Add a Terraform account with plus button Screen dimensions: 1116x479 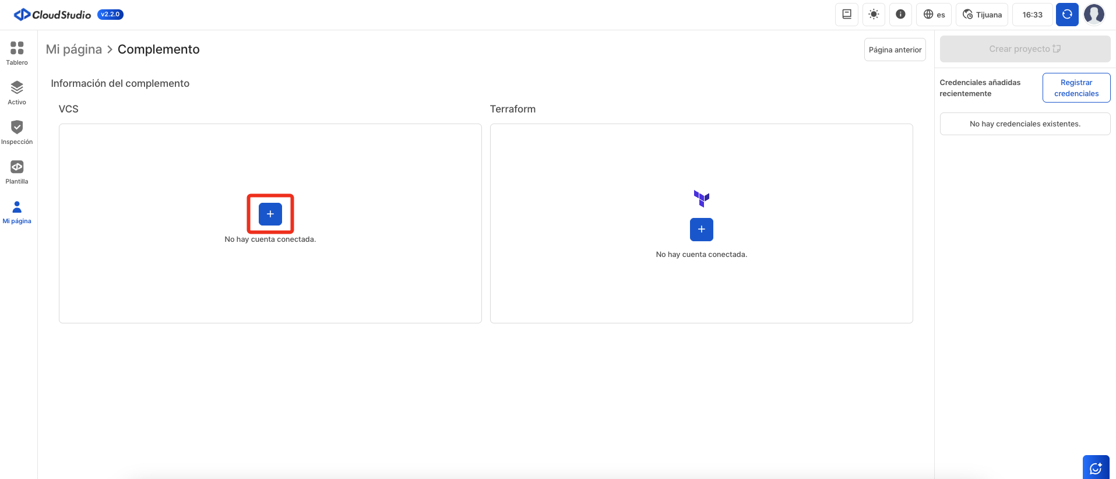coord(701,230)
